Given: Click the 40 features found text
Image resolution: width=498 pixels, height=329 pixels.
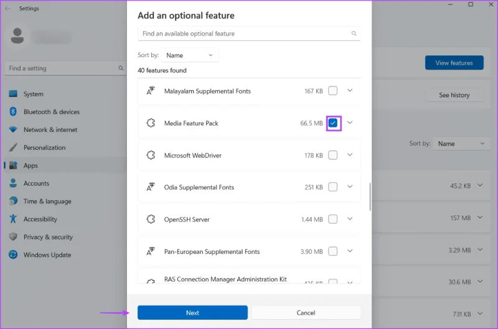Looking at the screenshot, I should click(162, 70).
